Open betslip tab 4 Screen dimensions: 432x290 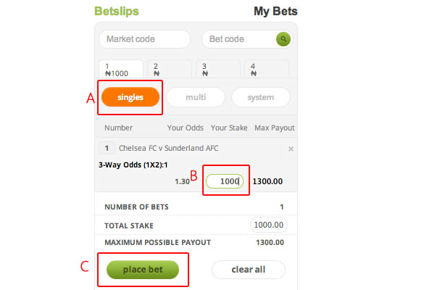coord(267,70)
